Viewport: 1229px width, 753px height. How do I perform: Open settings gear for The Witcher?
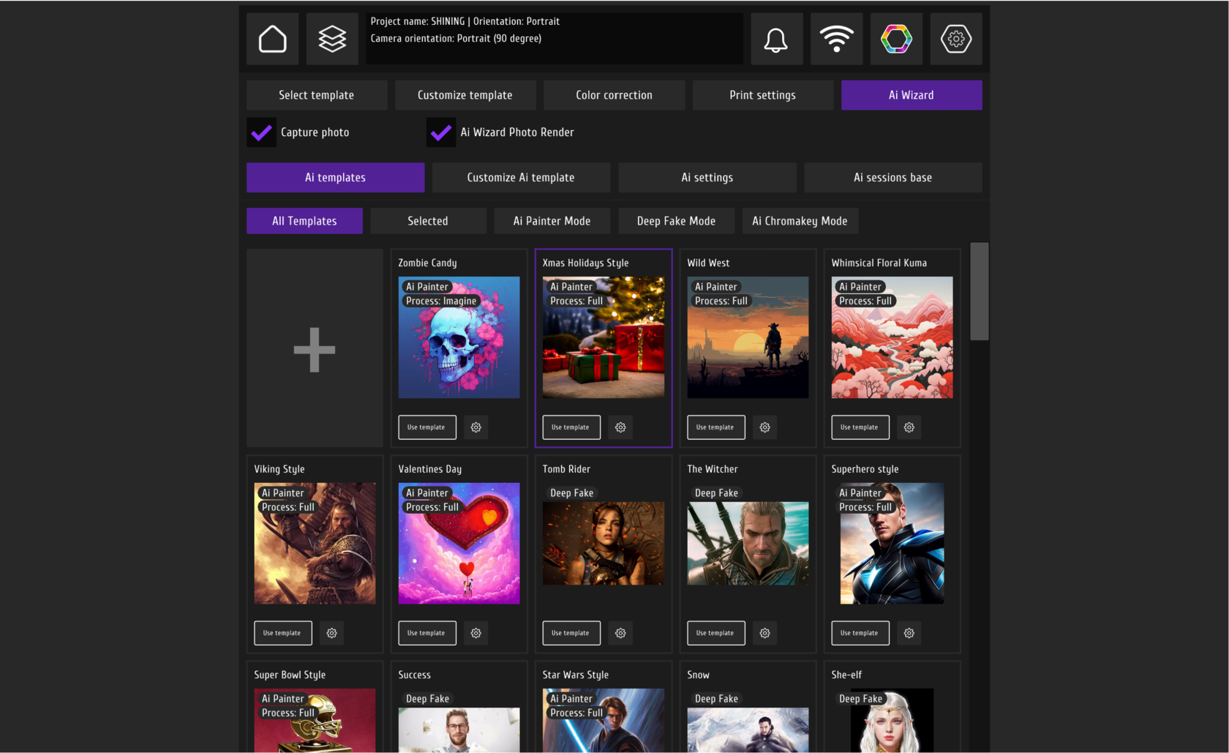tap(765, 633)
